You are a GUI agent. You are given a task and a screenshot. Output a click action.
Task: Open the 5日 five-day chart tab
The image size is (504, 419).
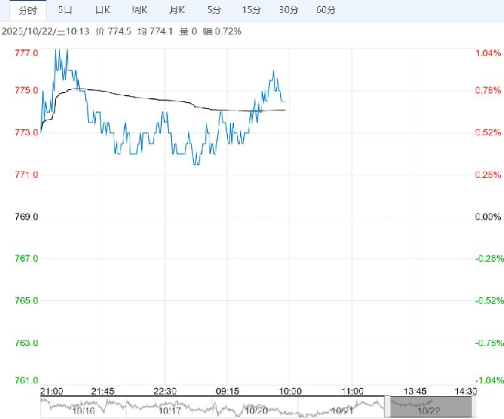[66, 10]
